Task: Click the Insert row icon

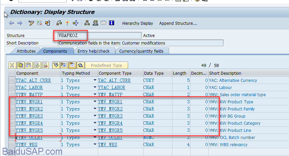Action: pyautogui.click(x=37, y=65)
